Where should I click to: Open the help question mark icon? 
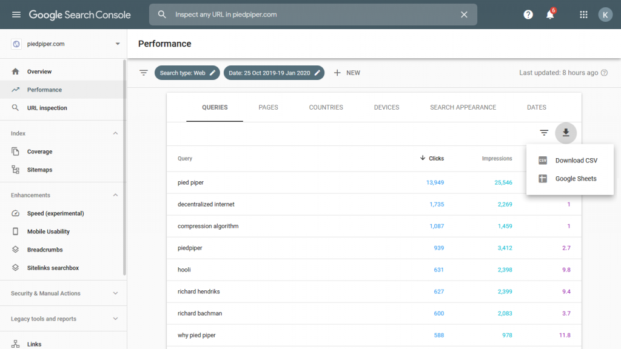pos(528,15)
